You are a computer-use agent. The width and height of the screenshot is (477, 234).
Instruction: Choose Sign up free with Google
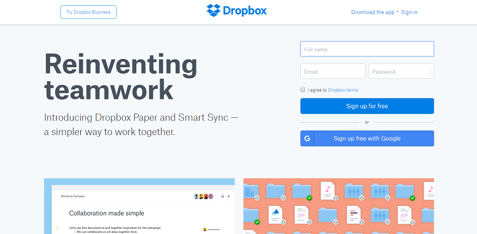[367, 139]
